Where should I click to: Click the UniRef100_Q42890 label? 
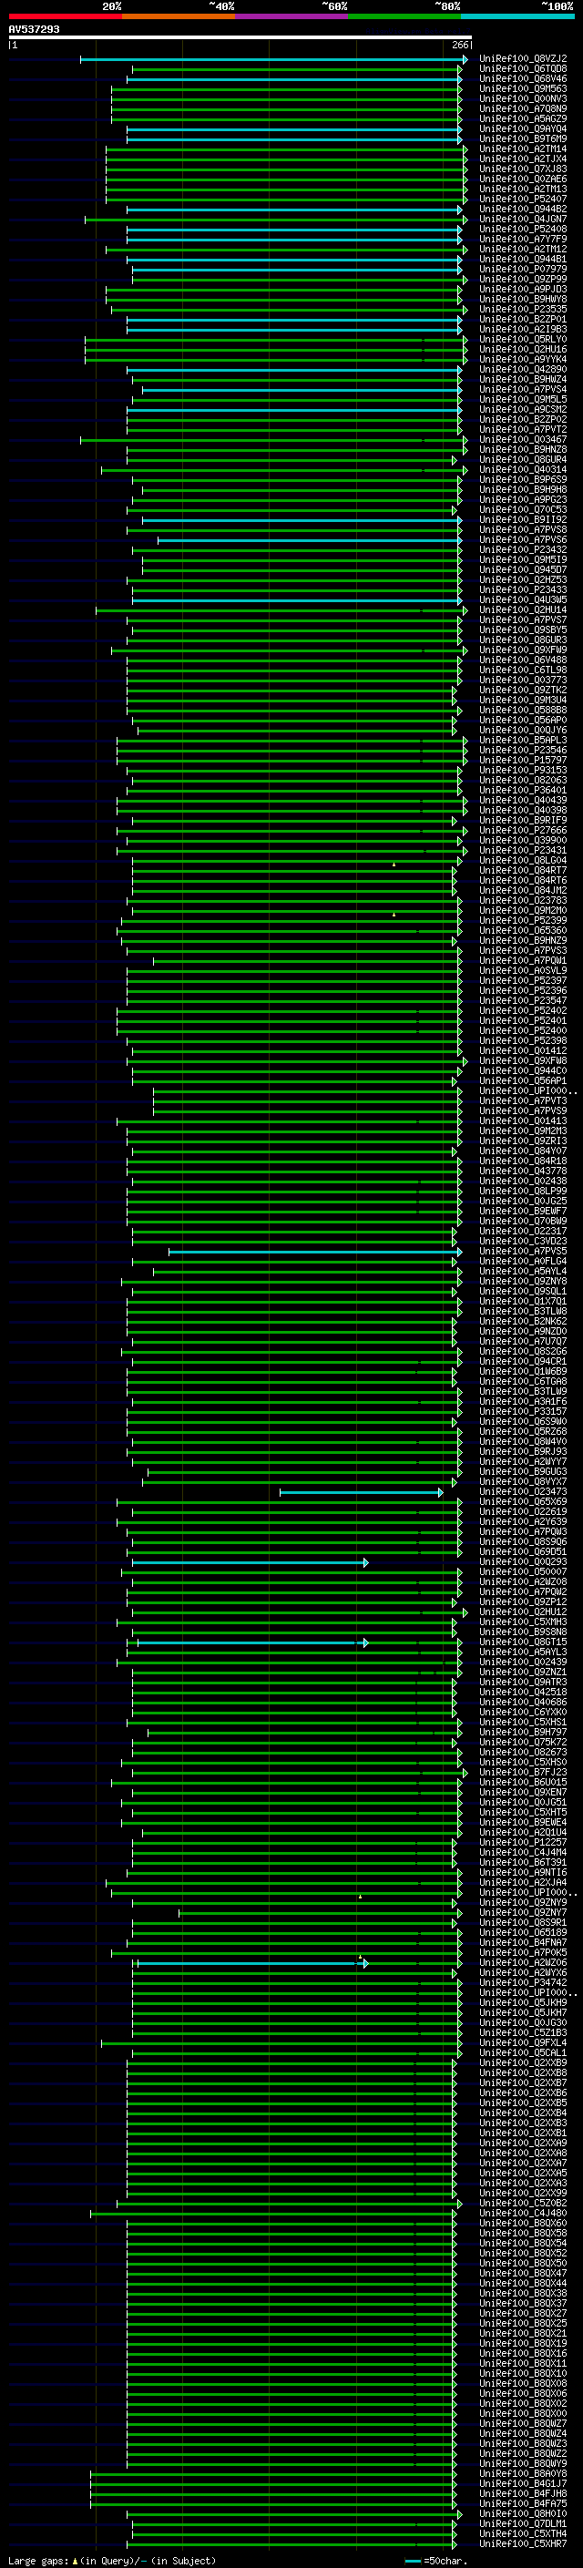522,369
